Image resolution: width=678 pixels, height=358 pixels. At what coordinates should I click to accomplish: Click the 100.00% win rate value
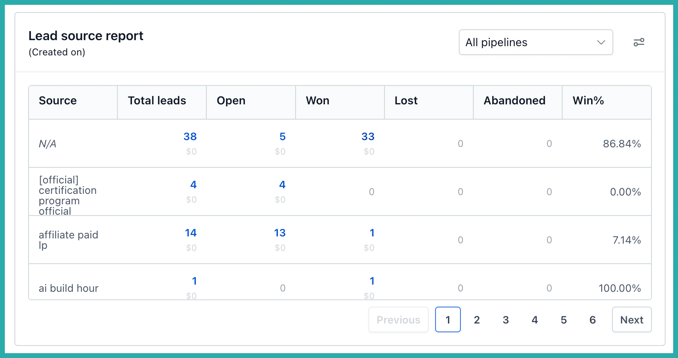(620, 288)
